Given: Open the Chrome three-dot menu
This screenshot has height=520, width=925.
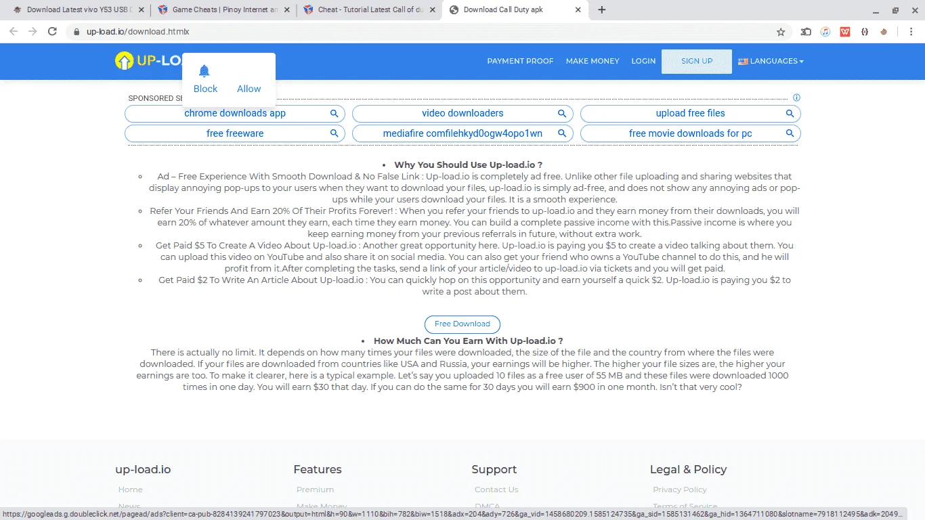Looking at the screenshot, I should click(x=911, y=31).
